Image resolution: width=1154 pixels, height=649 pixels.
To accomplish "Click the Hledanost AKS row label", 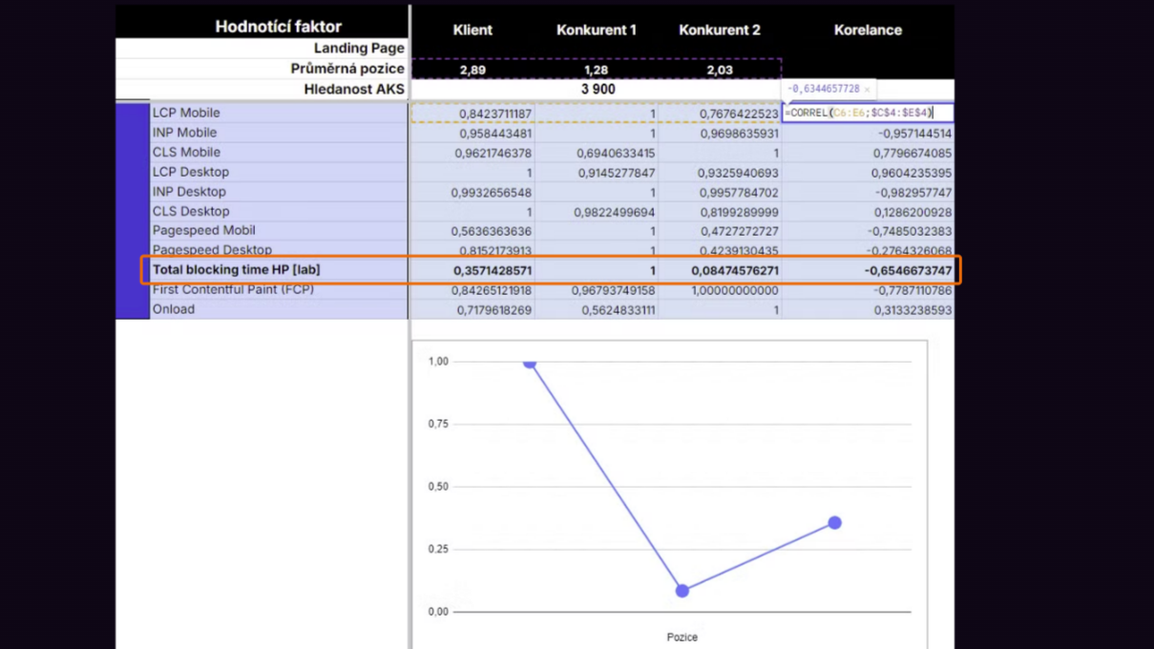I will [354, 89].
